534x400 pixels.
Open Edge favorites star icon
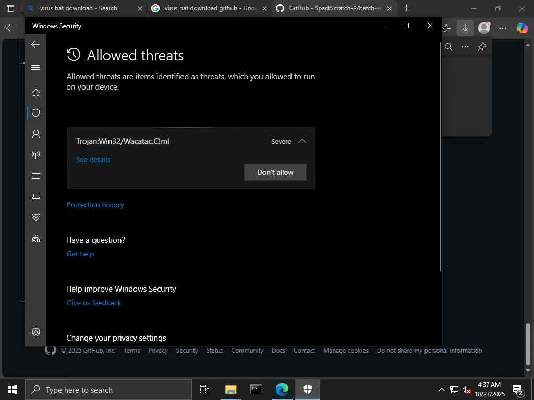click(x=447, y=28)
